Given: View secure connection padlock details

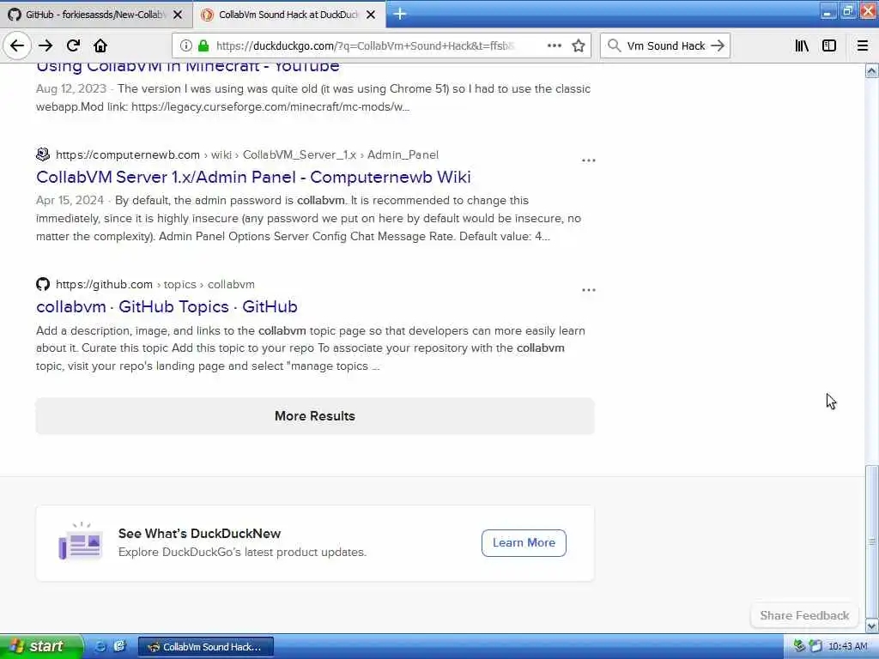Looking at the screenshot, I should click(x=203, y=46).
